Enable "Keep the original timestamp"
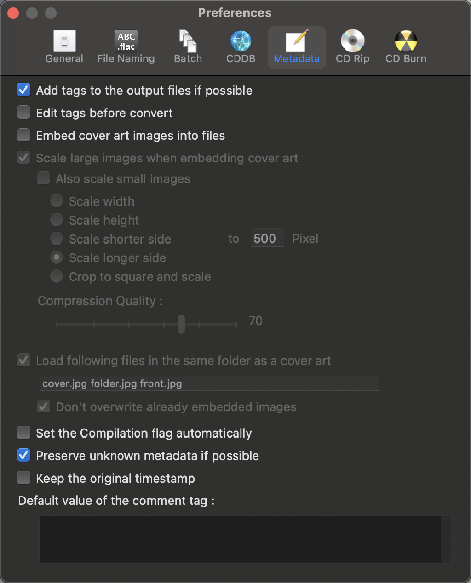Viewport: 471px width, 583px height. click(x=23, y=477)
